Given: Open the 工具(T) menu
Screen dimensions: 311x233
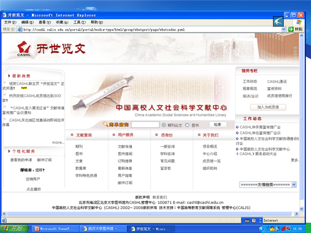Looking at the screenshot, I should pos(79,22).
